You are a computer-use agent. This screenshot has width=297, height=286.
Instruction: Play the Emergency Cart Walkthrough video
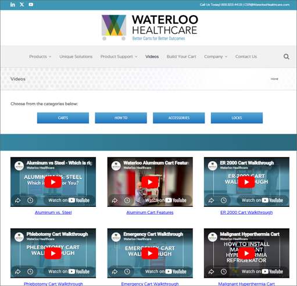(150, 253)
